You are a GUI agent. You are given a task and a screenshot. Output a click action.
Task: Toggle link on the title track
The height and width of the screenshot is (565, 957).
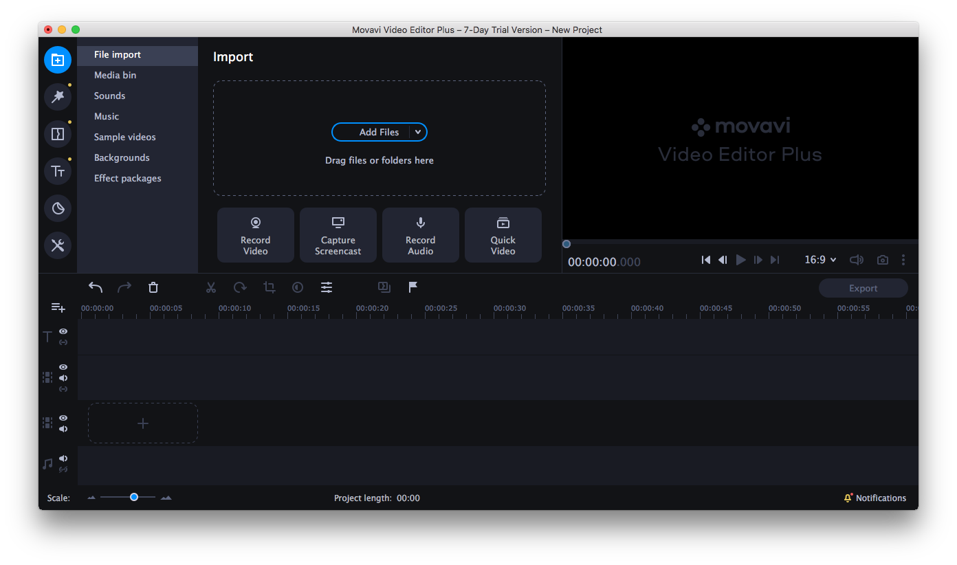coord(63,342)
